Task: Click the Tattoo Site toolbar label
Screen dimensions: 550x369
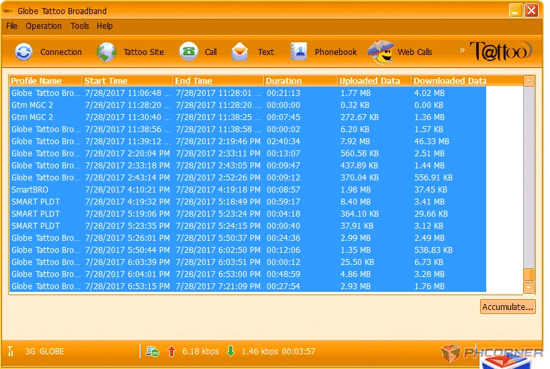Action: tap(144, 52)
